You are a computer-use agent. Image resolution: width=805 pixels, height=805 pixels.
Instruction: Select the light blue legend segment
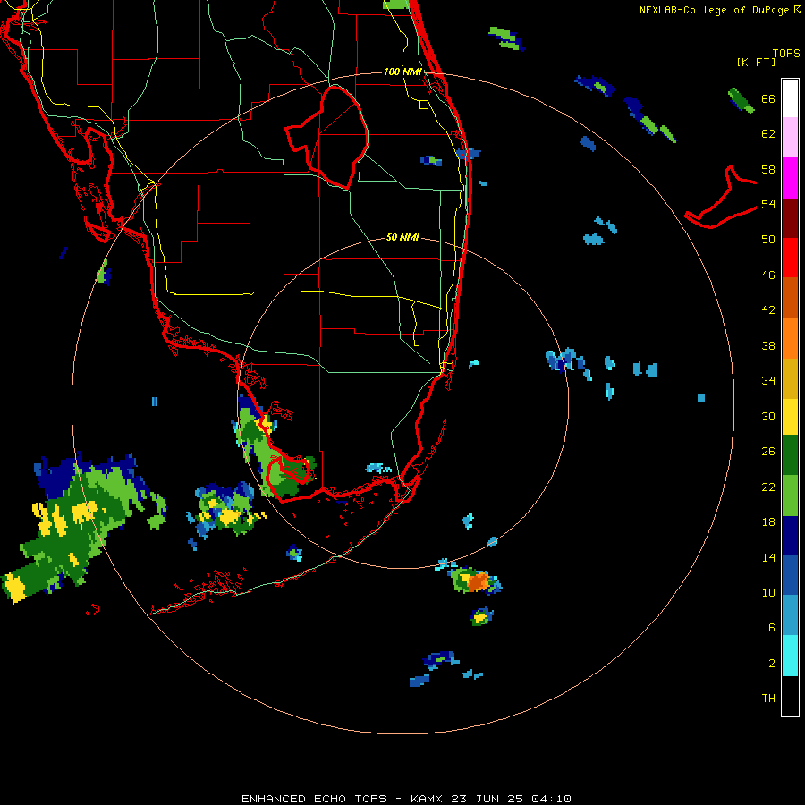pyautogui.click(x=790, y=615)
